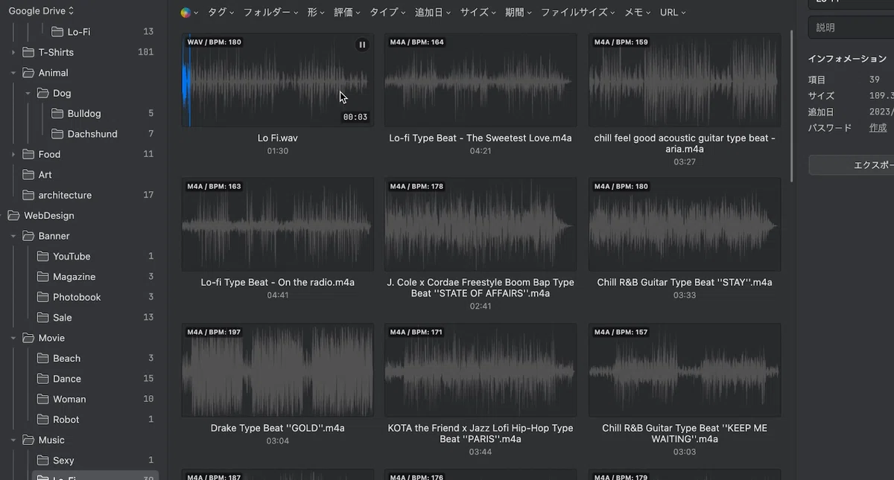This screenshot has width=894, height=480.
Task: Collapse the Movie folder
Action: [13, 338]
